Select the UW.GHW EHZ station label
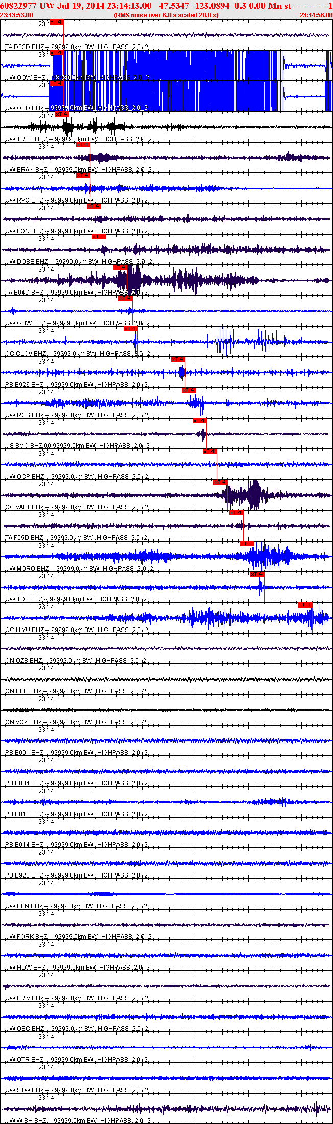 [x=25, y=323]
